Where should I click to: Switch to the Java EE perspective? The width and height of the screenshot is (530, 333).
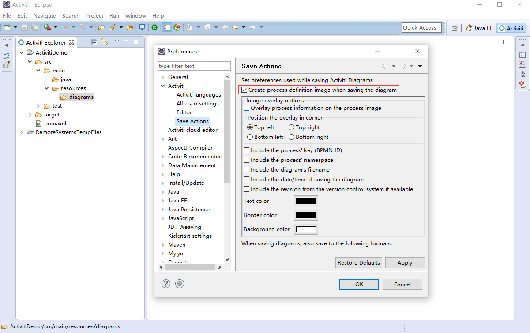[x=479, y=28]
